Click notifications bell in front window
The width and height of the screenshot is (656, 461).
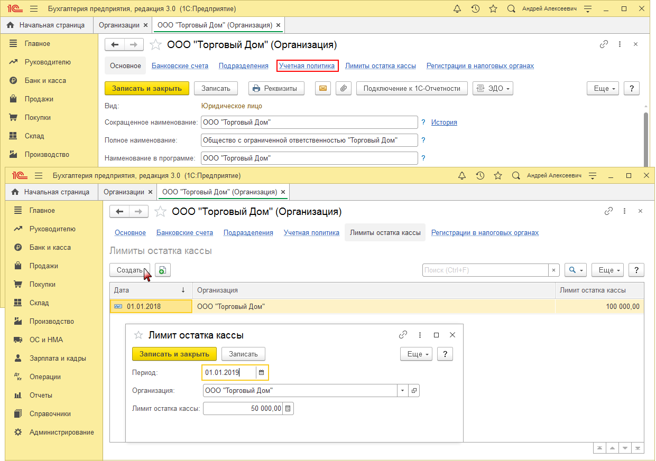462,175
